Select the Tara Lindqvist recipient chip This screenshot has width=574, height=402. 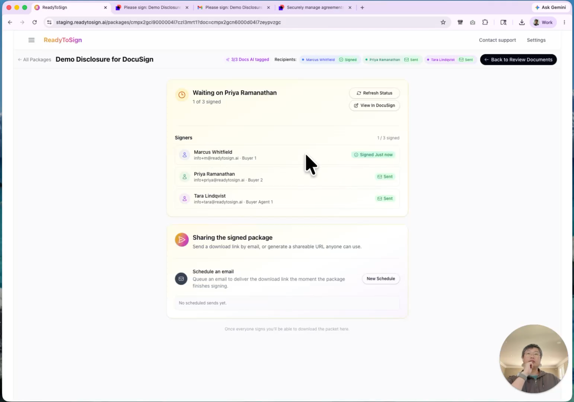coord(450,60)
